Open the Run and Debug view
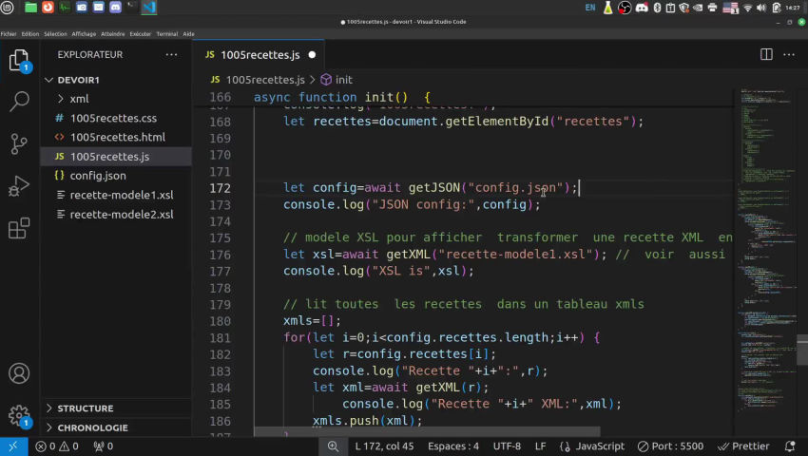808x456 pixels. pos(19,185)
